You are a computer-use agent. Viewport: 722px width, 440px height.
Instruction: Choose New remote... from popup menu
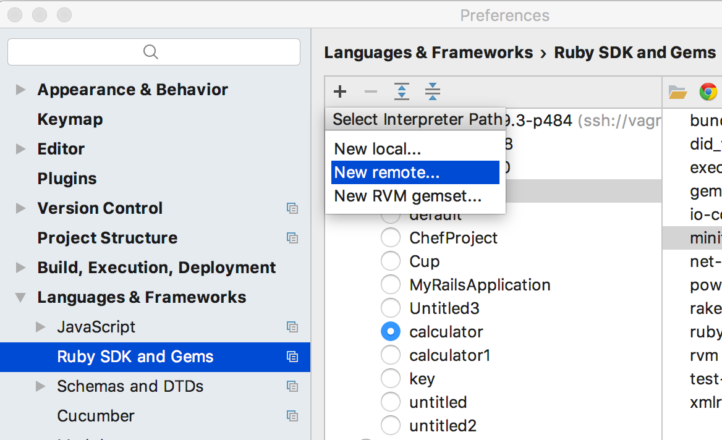415,173
